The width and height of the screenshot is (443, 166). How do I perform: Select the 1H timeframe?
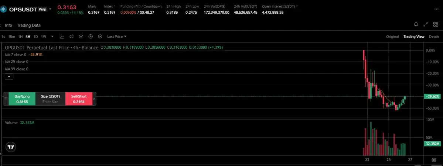point(20,37)
